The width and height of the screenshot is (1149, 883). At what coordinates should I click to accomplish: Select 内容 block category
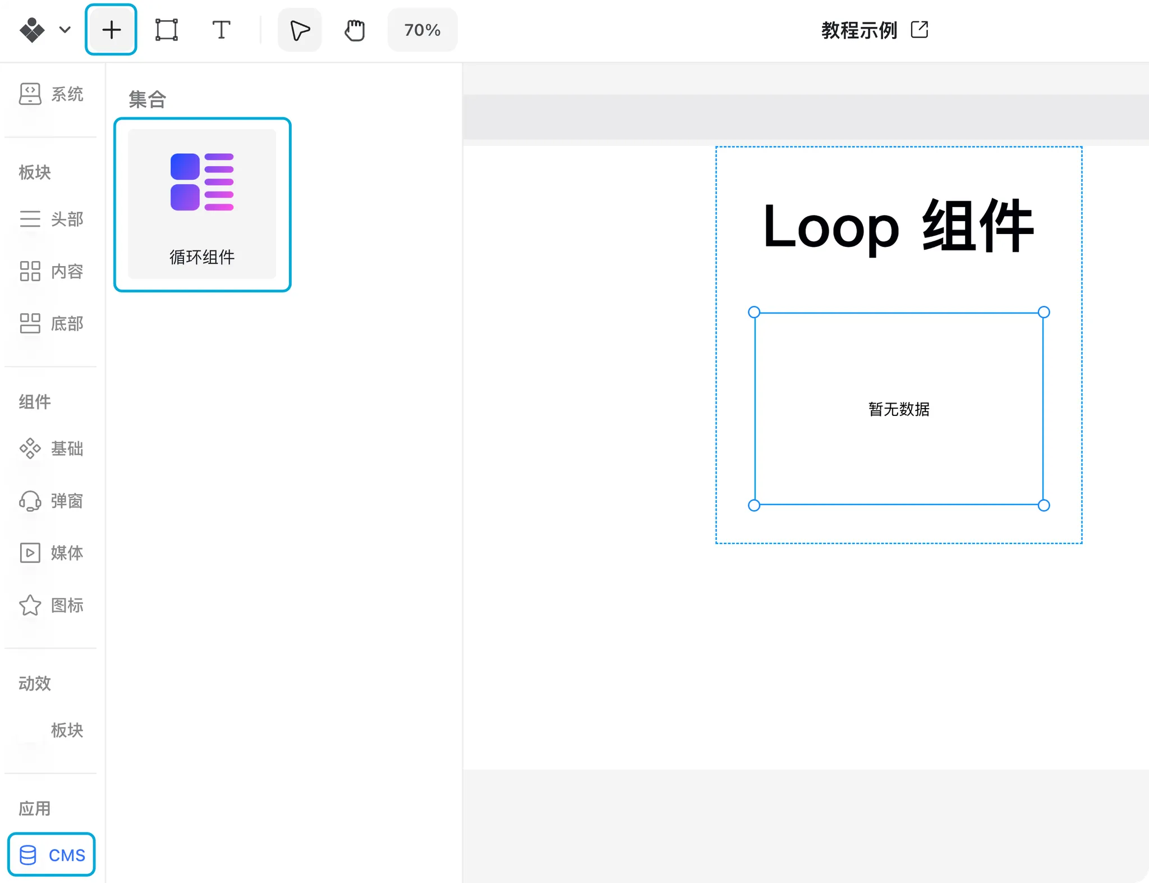[x=52, y=271]
